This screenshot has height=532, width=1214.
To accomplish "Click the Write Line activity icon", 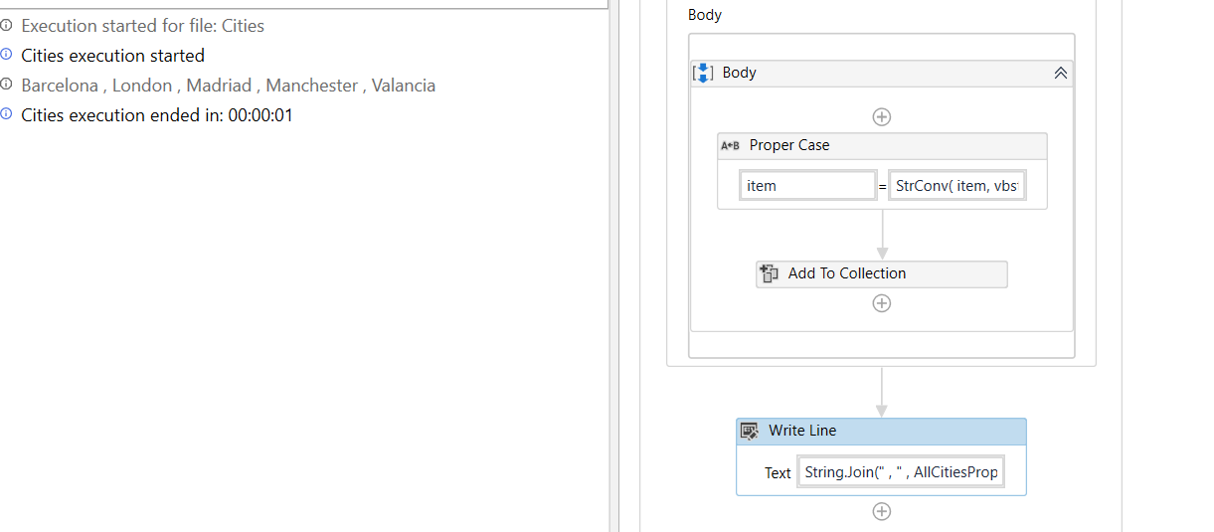I will 750,431.
